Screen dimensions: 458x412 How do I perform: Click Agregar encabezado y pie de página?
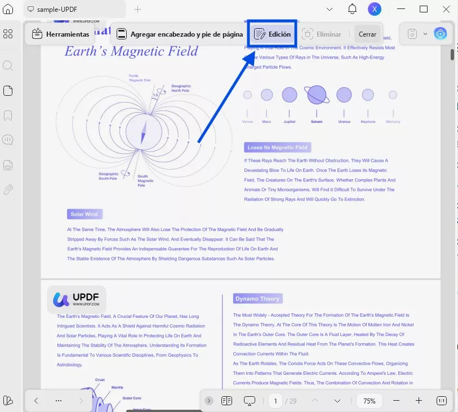pyautogui.click(x=179, y=34)
